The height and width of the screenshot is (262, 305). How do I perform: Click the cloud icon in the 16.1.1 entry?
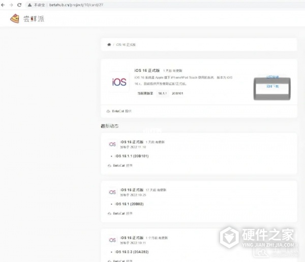pos(109,166)
